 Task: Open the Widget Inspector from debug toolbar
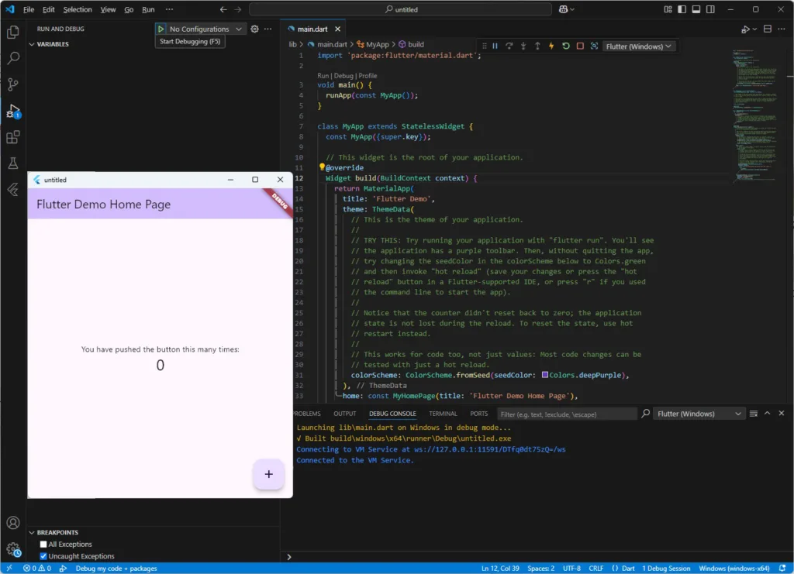click(595, 46)
